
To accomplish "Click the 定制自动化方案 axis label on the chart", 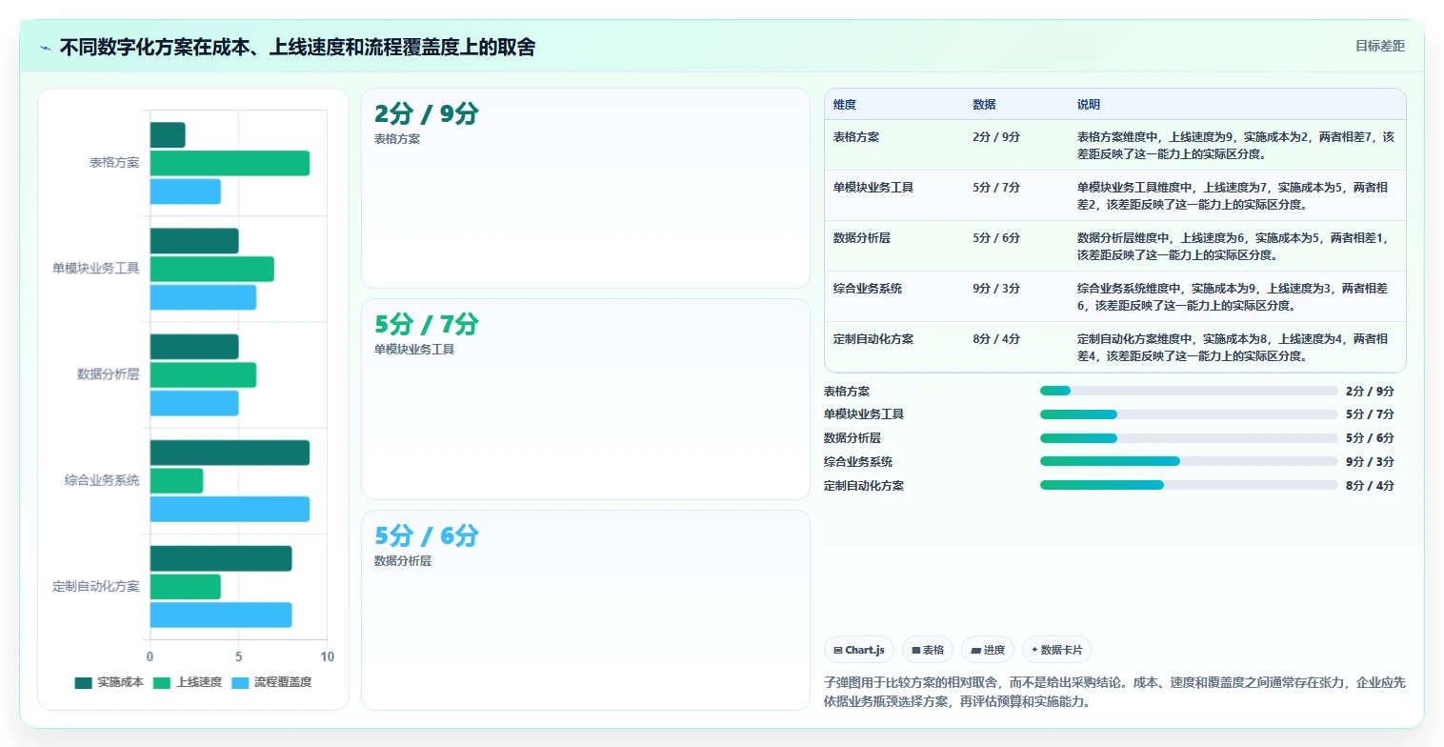I will pos(96,587).
